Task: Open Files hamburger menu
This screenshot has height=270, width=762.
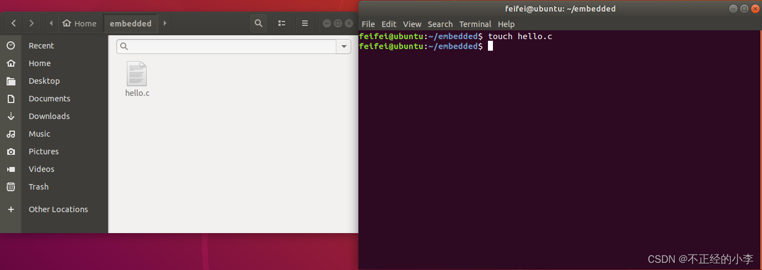Action: point(305,23)
